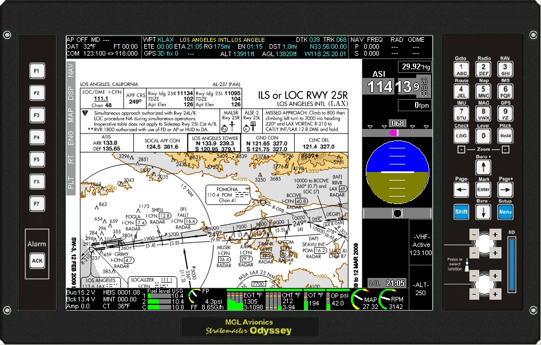Viewport: 541px width, 345px height.
Task: Activate the F4 function key
Action: pos(37,138)
